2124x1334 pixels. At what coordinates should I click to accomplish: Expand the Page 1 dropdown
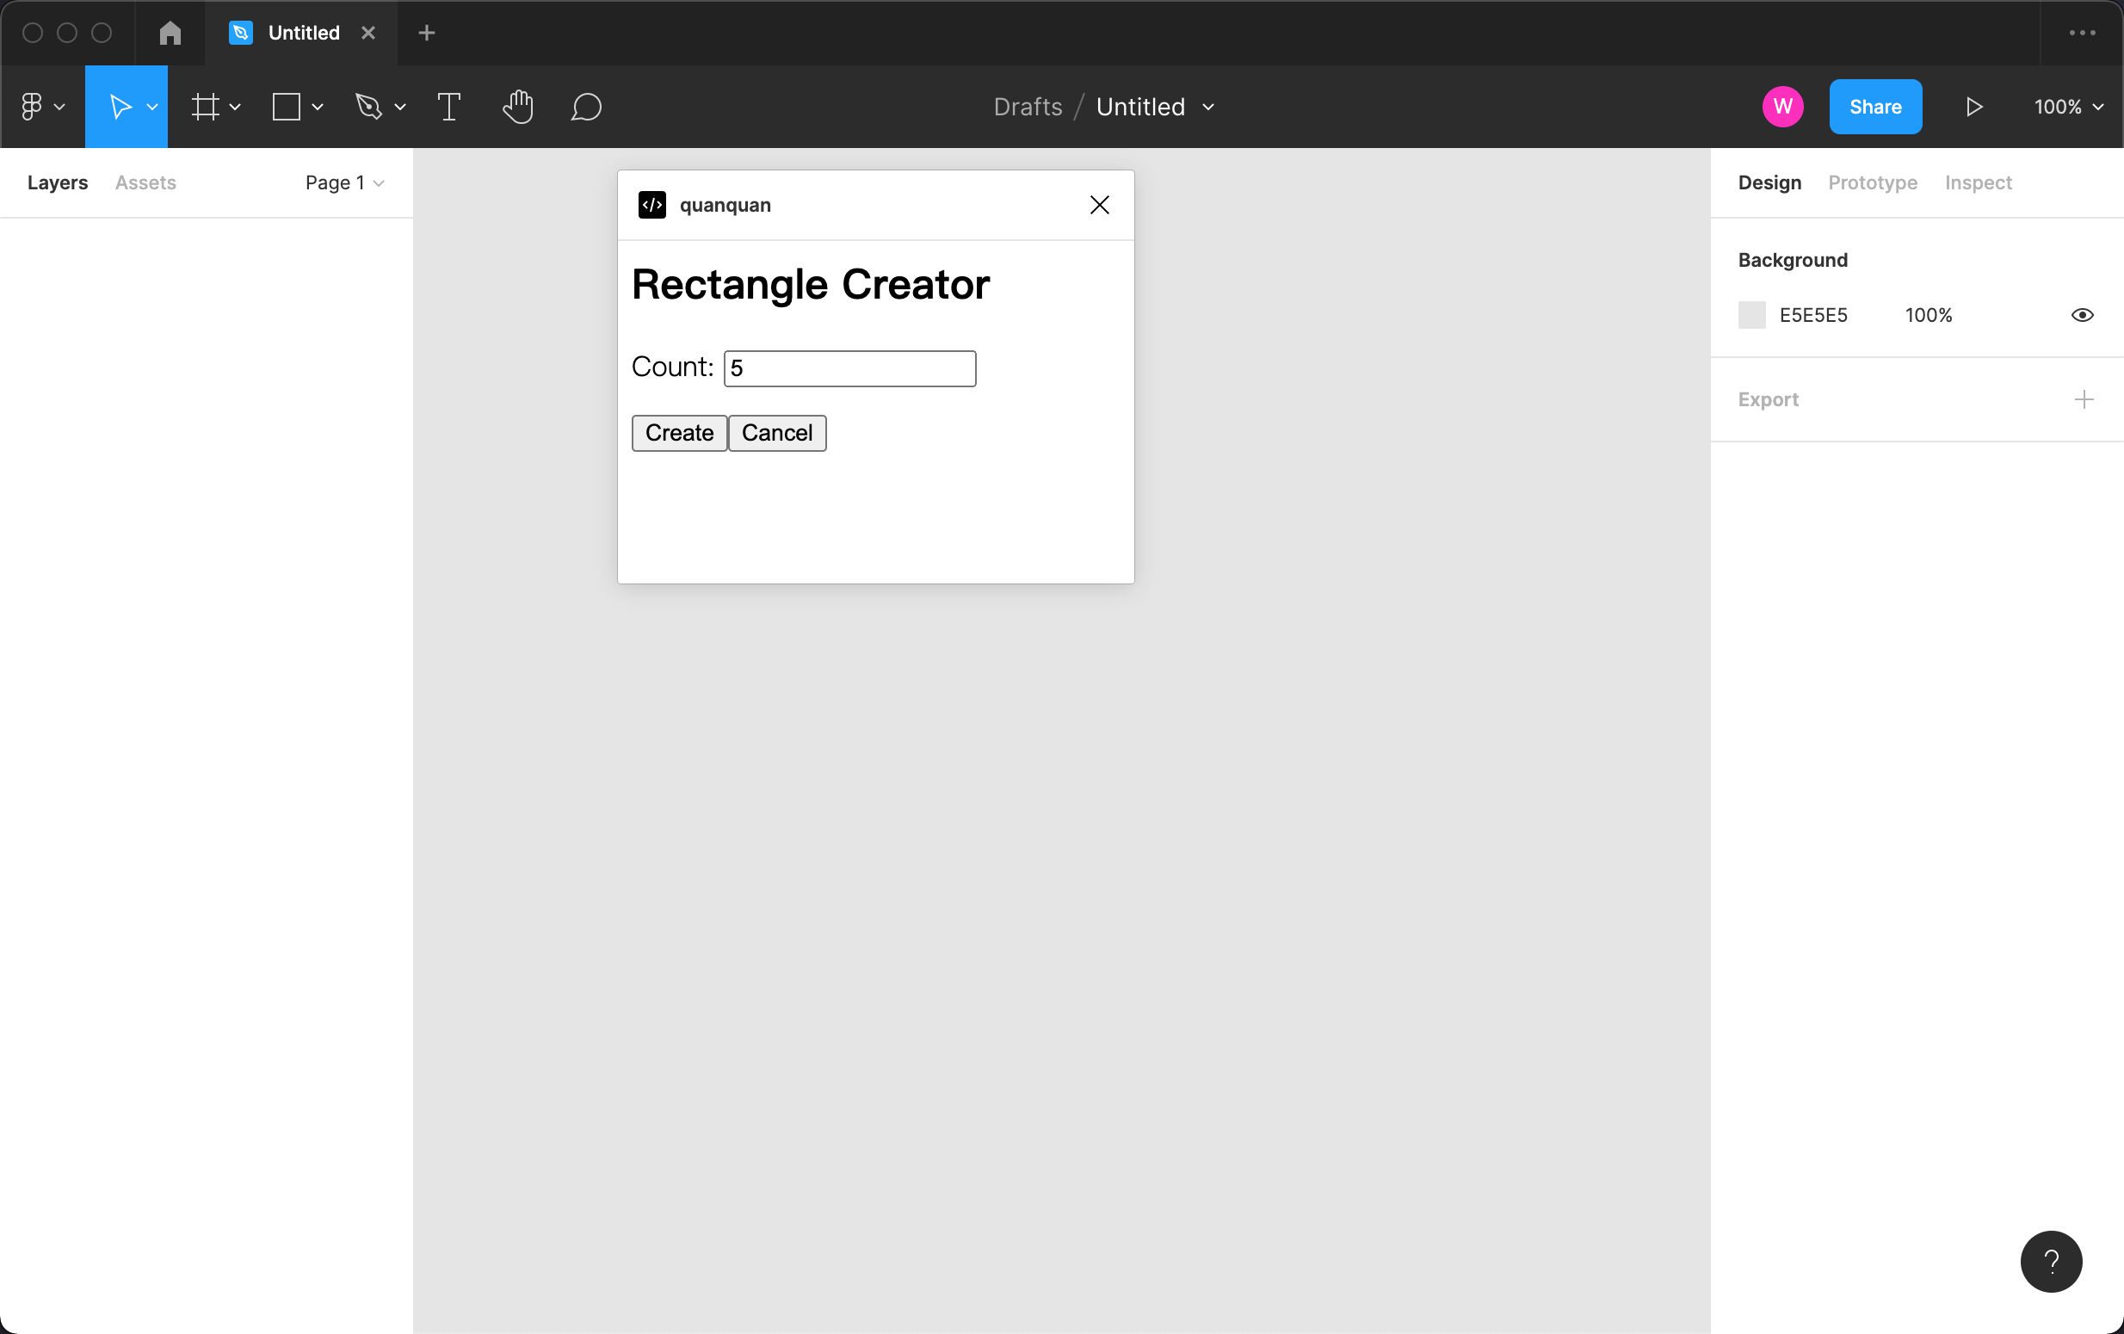pyautogui.click(x=345, y=182)
